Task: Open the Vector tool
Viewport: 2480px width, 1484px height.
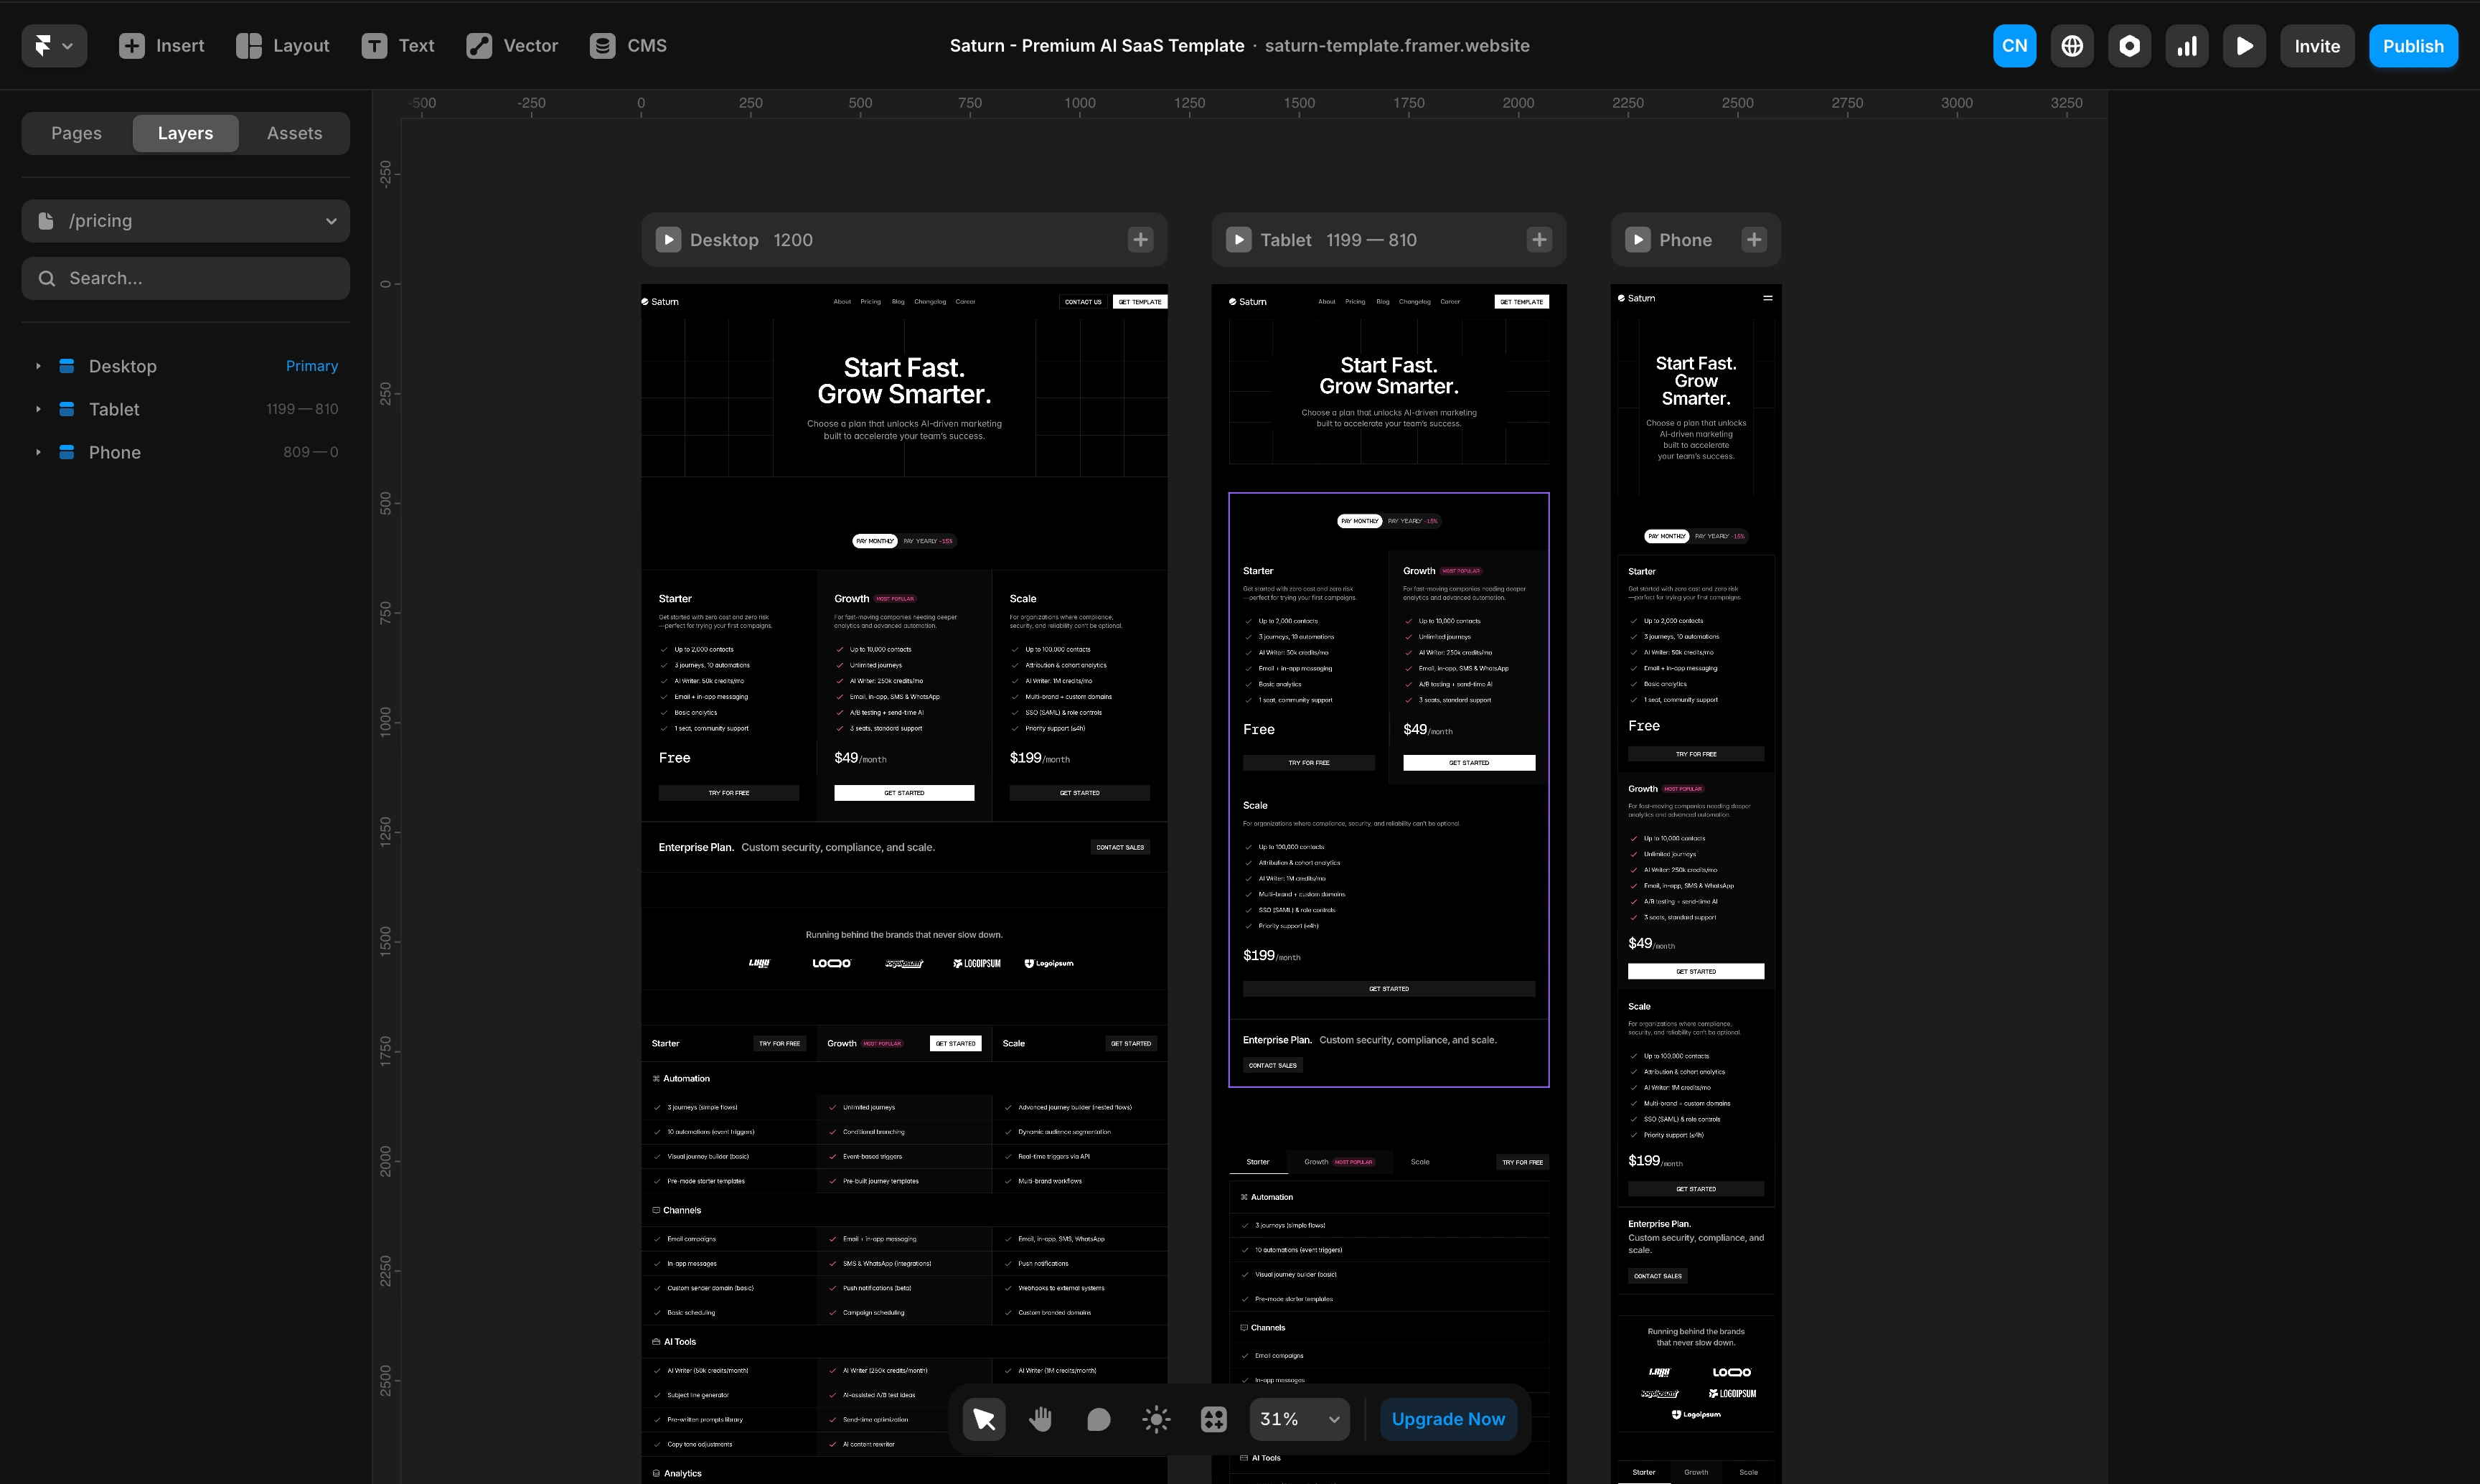Action: point(511,45)
